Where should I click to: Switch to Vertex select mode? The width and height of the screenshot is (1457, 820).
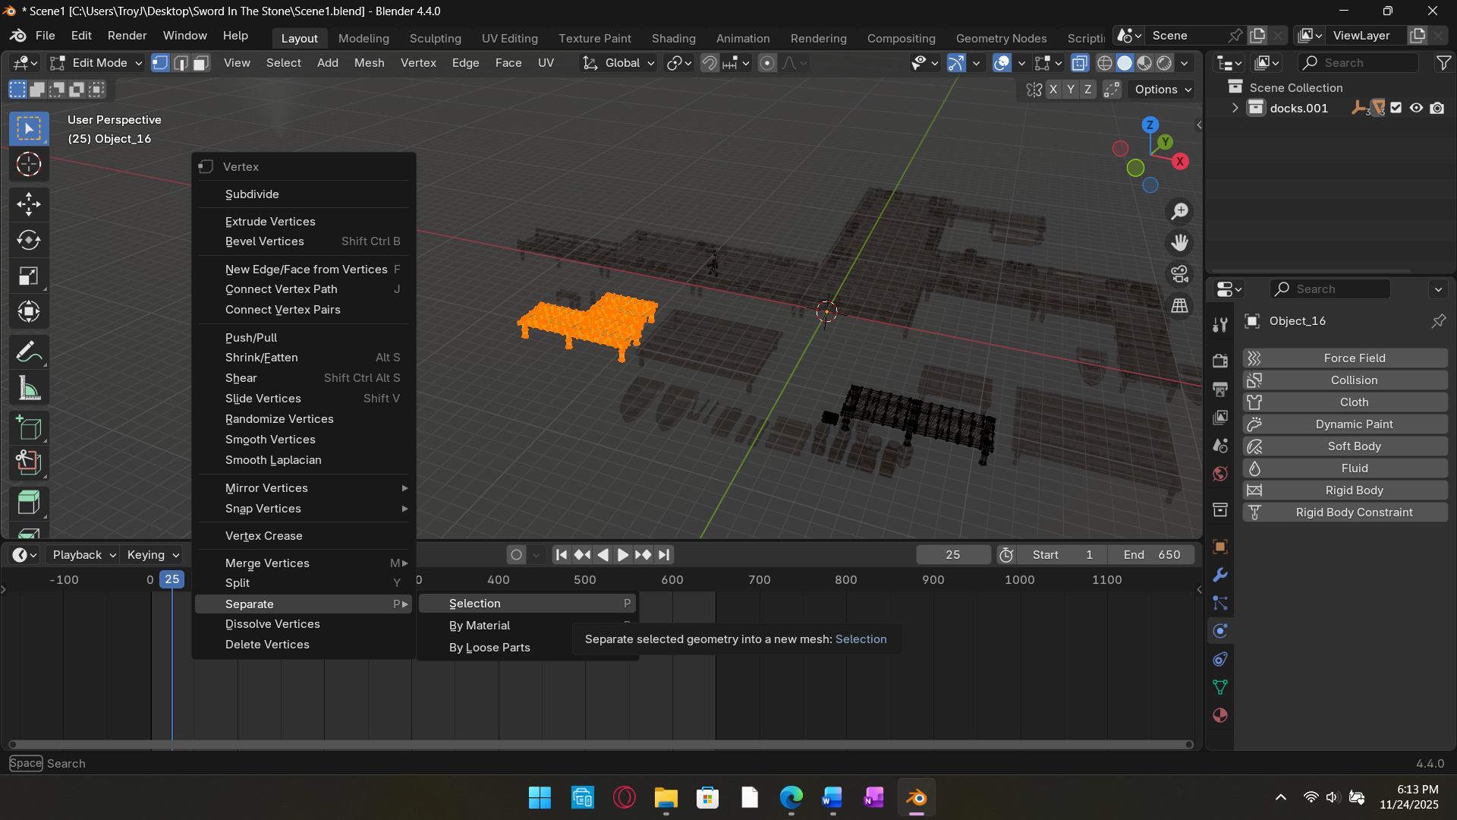160,63
